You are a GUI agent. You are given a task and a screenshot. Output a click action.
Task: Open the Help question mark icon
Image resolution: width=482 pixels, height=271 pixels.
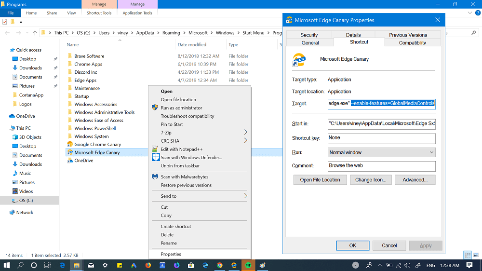478,13
